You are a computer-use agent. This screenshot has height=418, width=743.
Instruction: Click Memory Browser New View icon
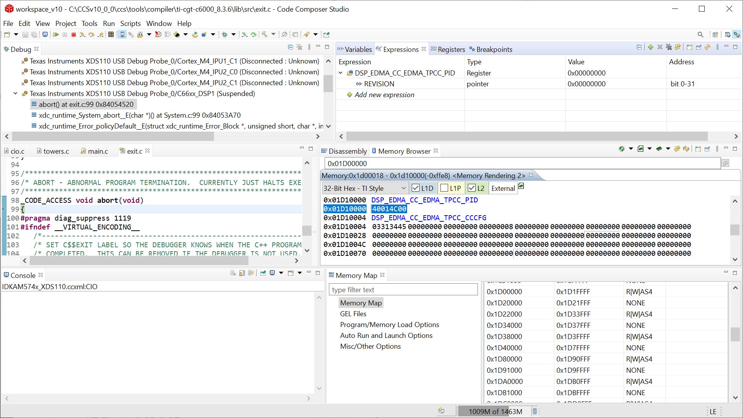pyautogui.click(x=698, y=149)
